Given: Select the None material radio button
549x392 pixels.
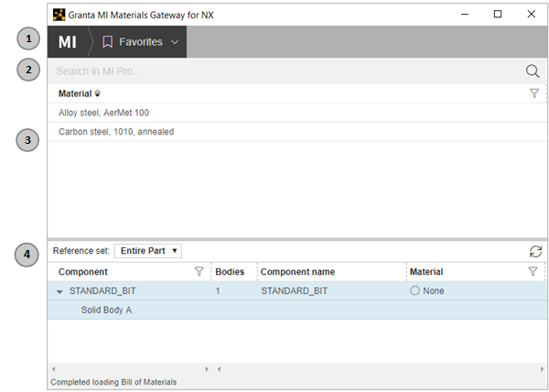Looking at the screenshot, I should point(414,290).
